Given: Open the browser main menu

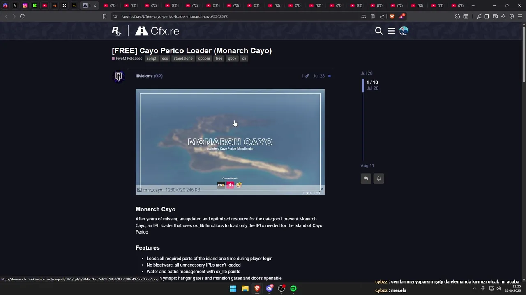Looking at the screenshot, I should click(x=520, y=16).
